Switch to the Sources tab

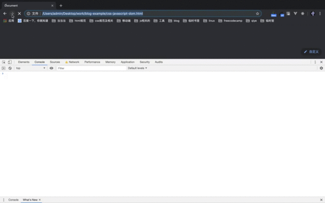pyautogui.click(x=55, y=62)
